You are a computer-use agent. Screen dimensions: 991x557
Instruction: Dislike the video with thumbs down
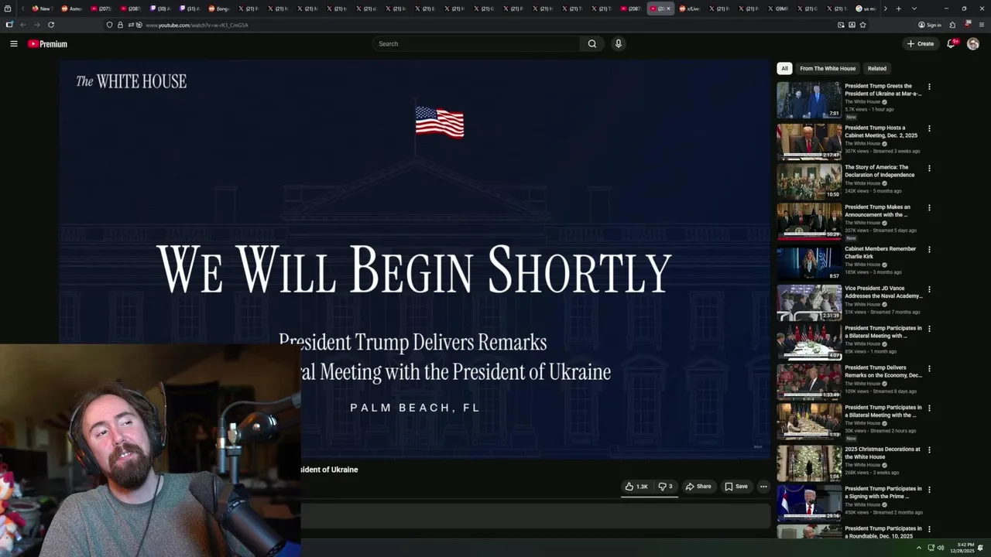[665, 487]
